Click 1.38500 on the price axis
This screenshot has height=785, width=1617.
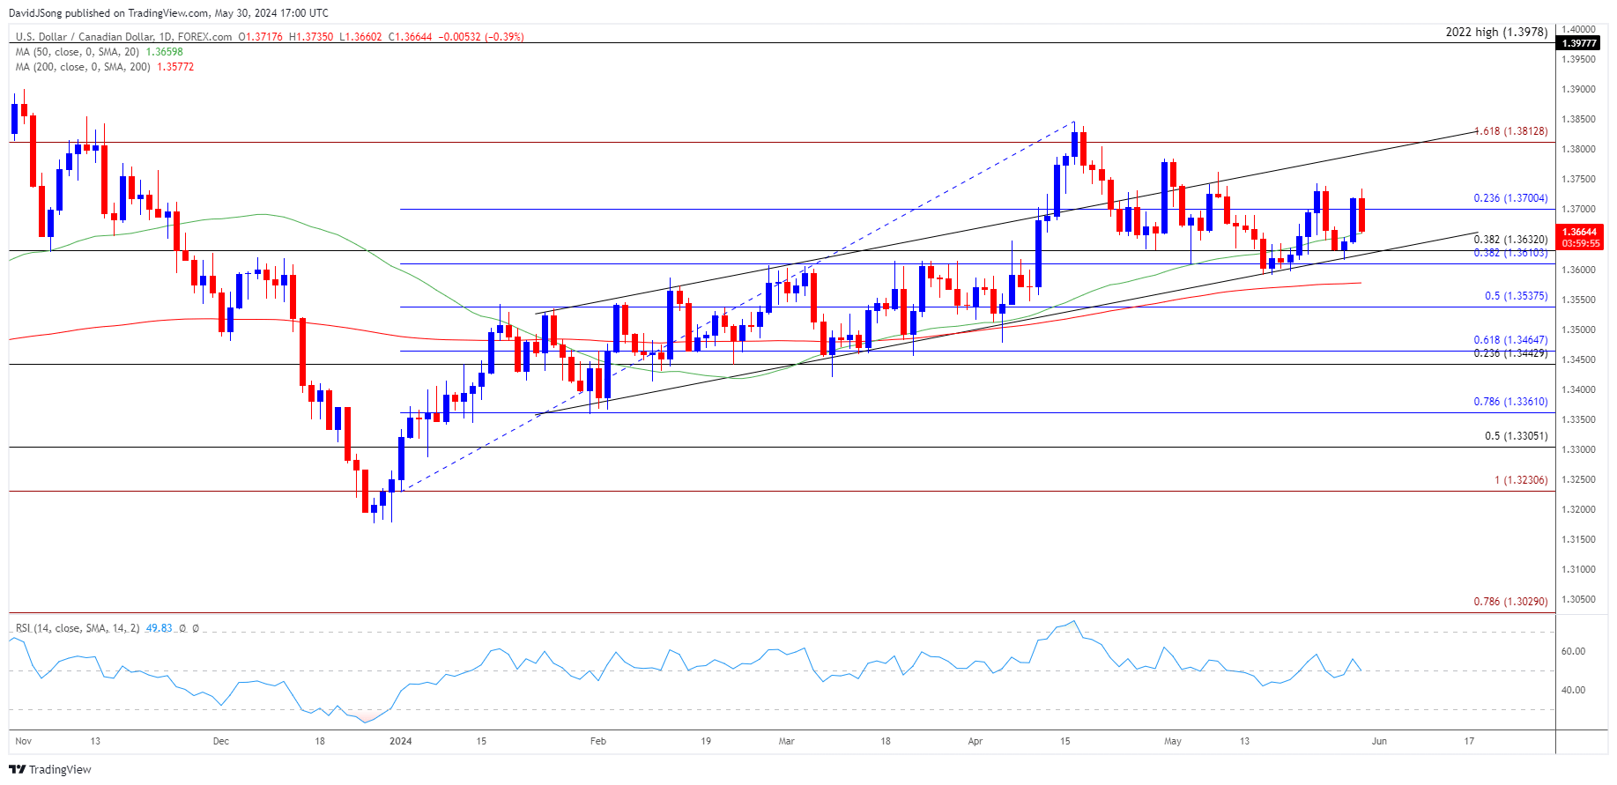click(x=1578, y=119)
